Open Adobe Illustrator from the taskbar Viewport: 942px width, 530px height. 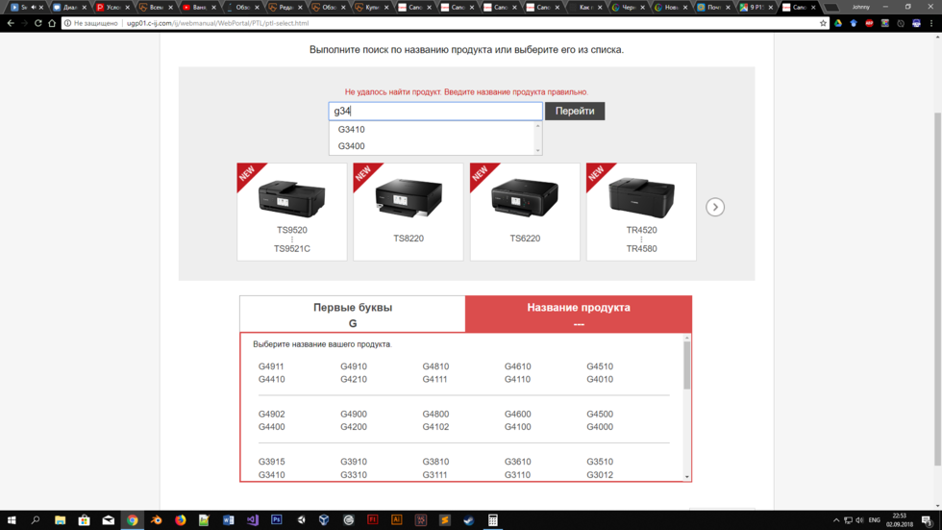tap(396, 520)
